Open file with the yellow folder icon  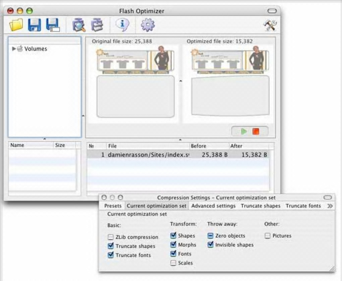[x=16, y=25]
